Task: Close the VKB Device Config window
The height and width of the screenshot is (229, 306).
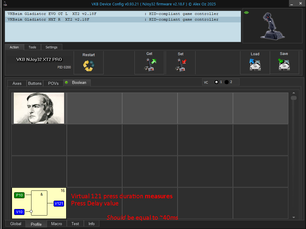Action: pos(301,4)
